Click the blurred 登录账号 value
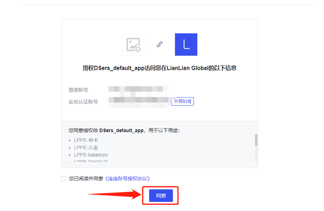 (138, 89)
